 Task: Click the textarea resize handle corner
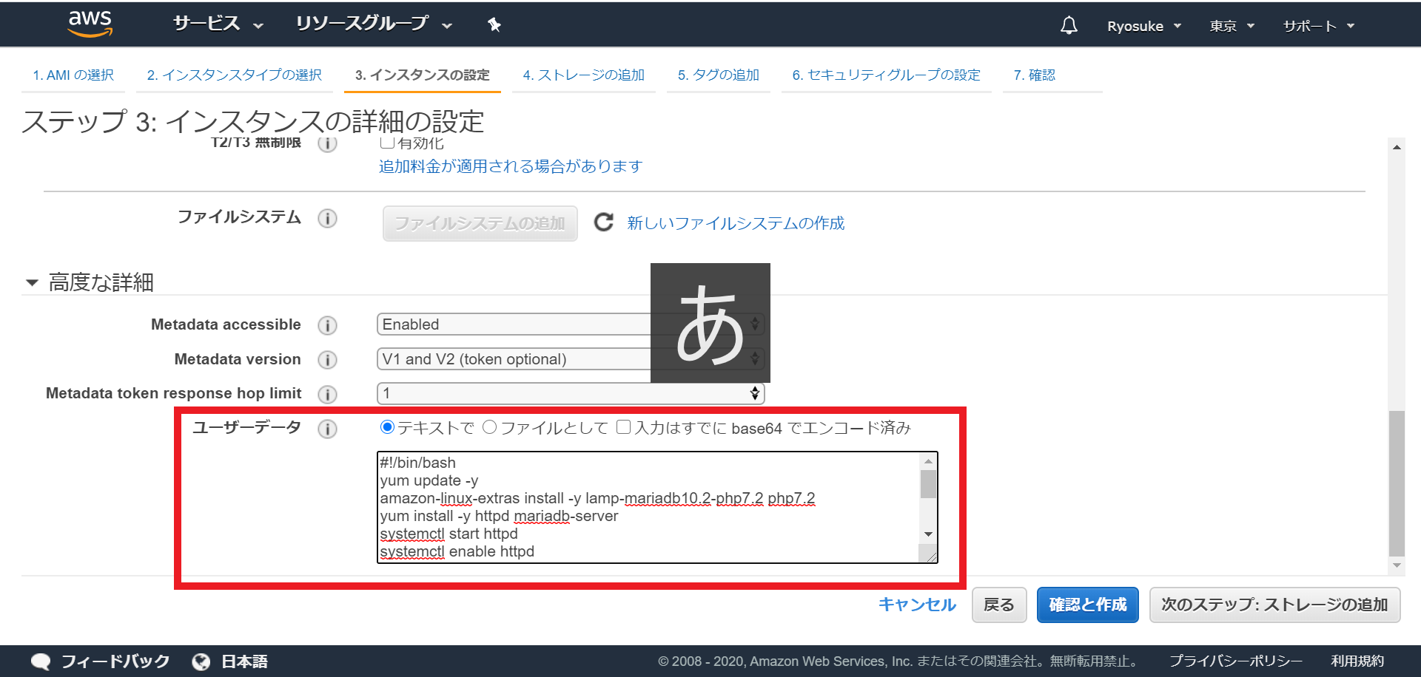click(930, 556)
